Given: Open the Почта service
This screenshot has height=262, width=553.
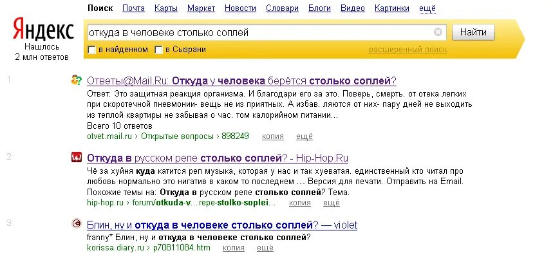Looking at the screenshot, I should coord(133,8).
